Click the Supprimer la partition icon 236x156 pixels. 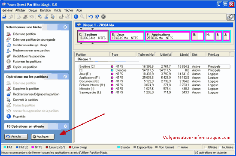(9, 89)
